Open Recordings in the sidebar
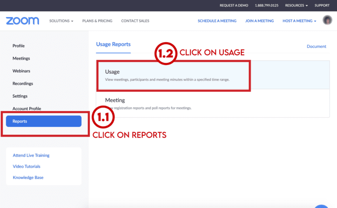This screenshot has height=208, width=337. [x=23, y=84]
